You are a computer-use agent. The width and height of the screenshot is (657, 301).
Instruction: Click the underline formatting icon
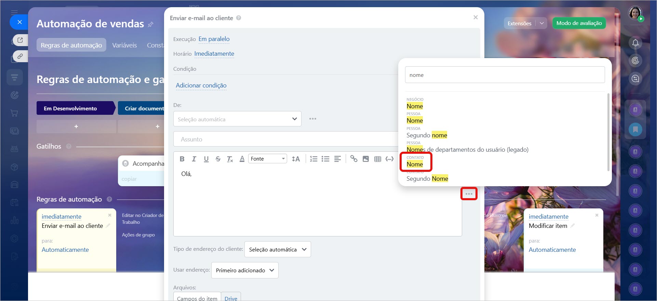(x=206, y=159)
